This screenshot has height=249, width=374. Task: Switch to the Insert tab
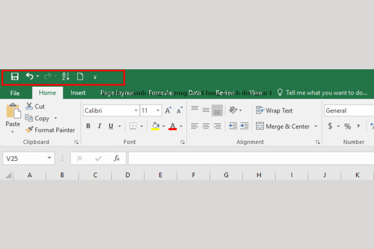78,93
